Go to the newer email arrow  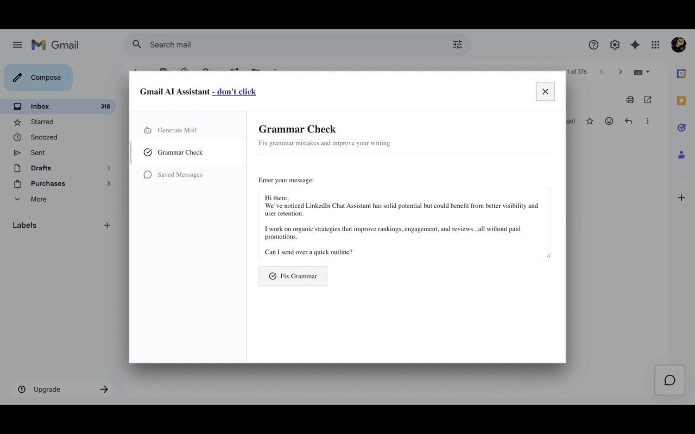(601, 72)
